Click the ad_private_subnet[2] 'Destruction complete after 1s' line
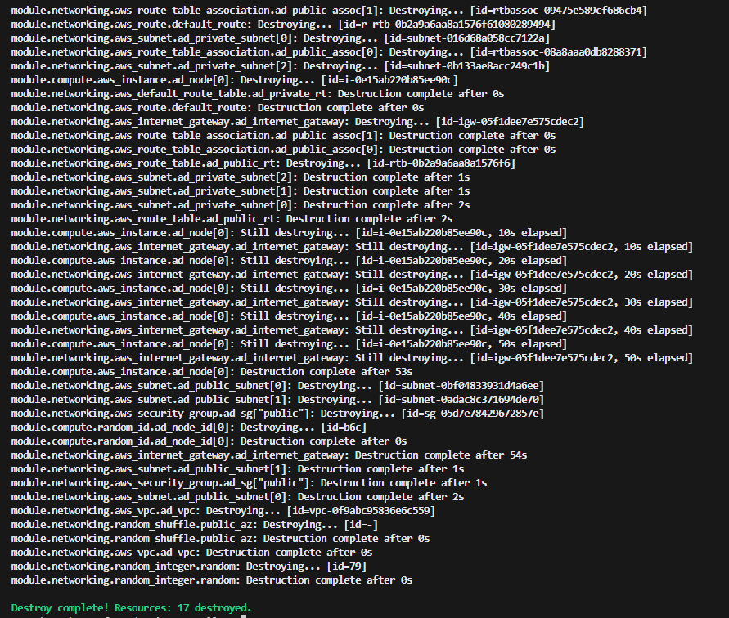The width and height of the screenshot is (729, 618). coord(241,177)
